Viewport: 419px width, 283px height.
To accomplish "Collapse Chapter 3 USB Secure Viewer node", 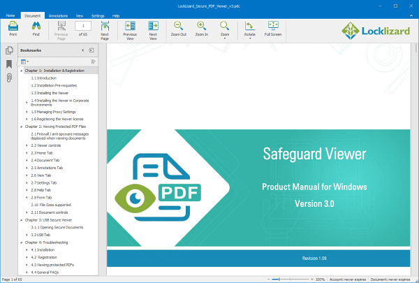I will pos(22,220).
